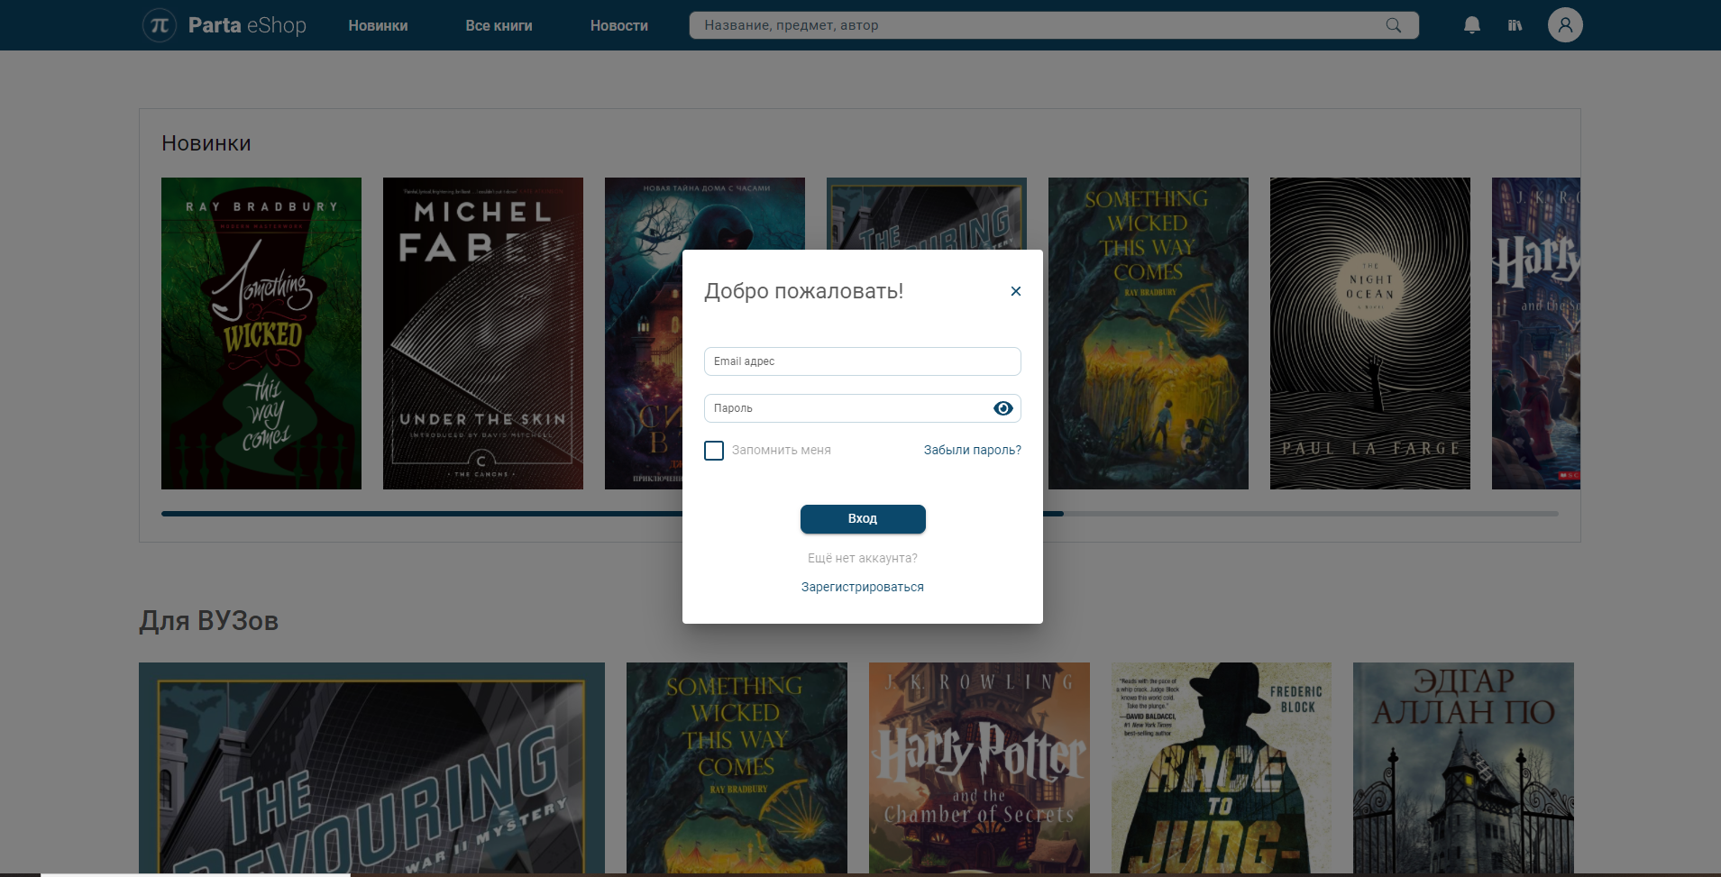Open the Новинки menu item

[x=378, y=26]
